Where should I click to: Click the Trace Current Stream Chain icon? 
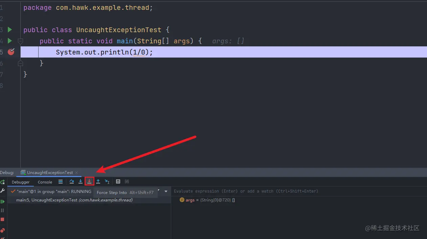click(x=127, y=182)
